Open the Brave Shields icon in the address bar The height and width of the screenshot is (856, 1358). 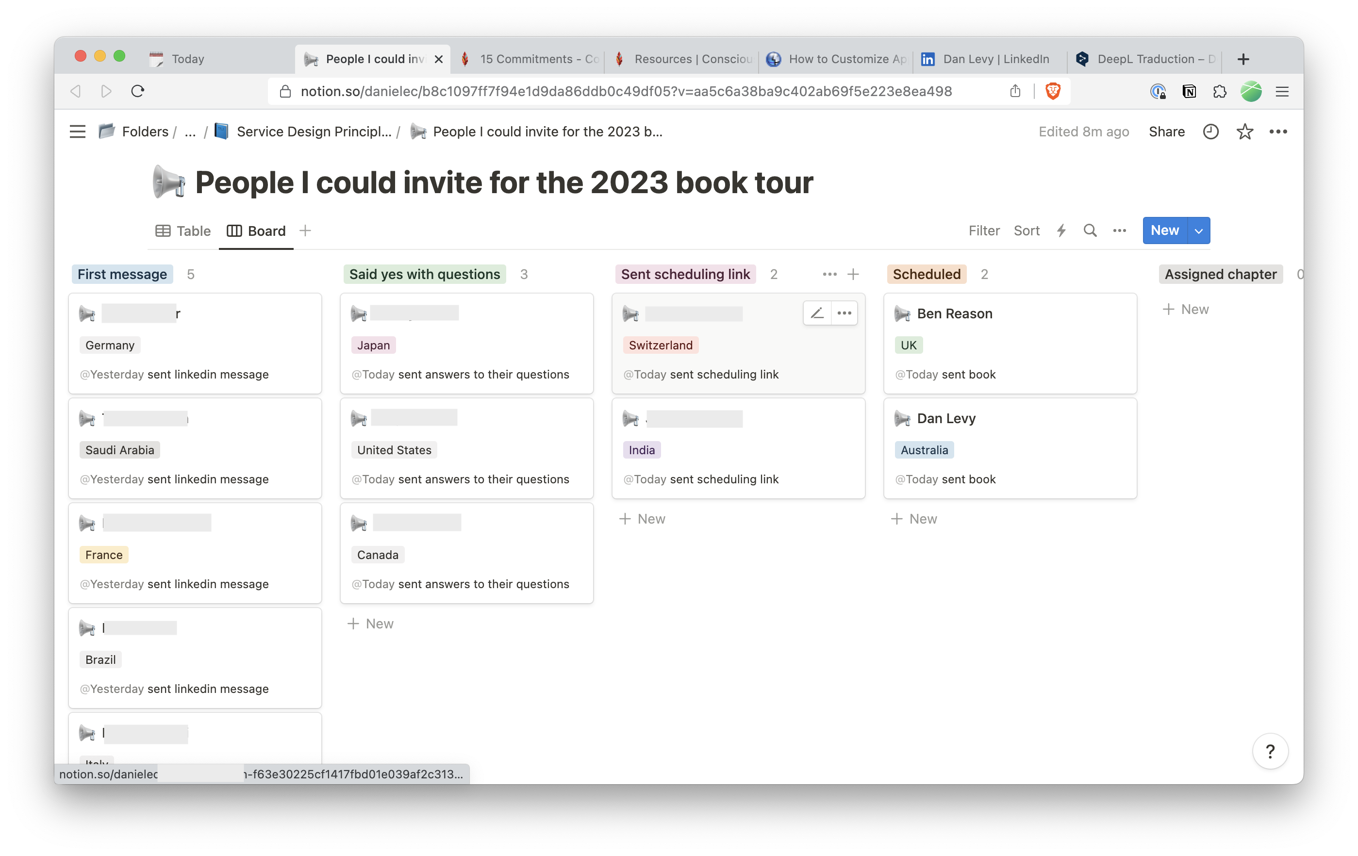pyautogui.click(x=1052, y=91)
